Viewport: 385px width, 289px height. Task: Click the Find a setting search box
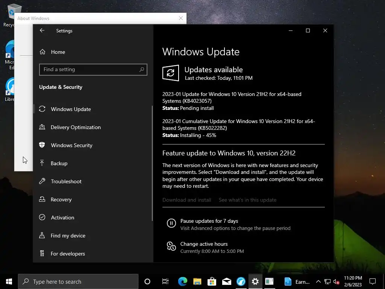[x=93, y=70]
